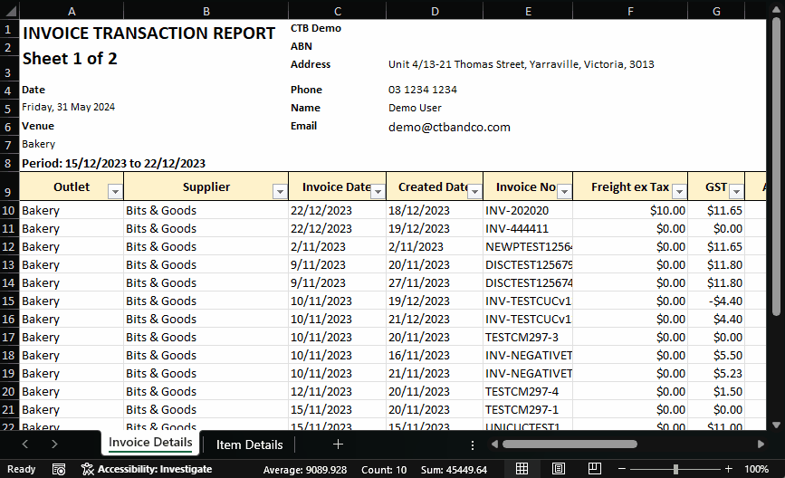
Task: Switch to Normal view
Action: [x=522, y=469]
